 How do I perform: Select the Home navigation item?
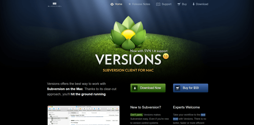pyautogui.click(x=118, y=4)
